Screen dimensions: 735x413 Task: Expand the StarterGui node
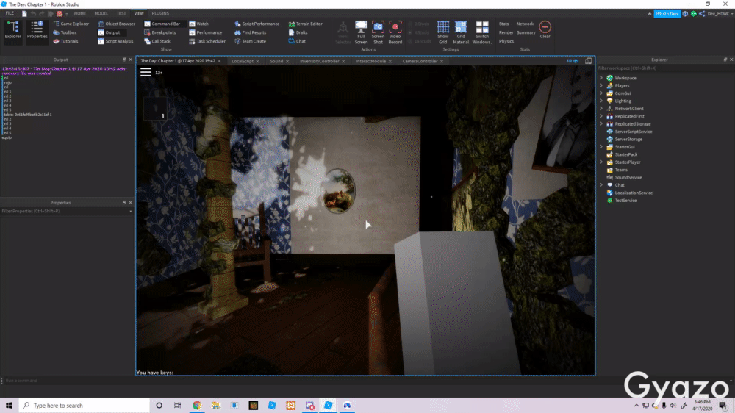click(601, 147)
